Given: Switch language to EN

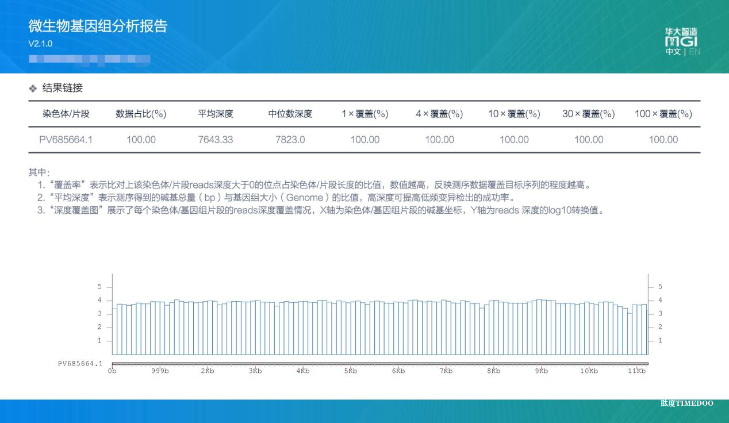Looking at the screenshot, I should point(694,52).
